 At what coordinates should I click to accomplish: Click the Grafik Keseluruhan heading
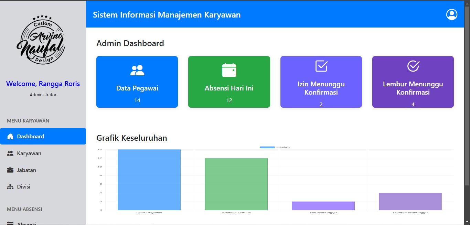132,138
